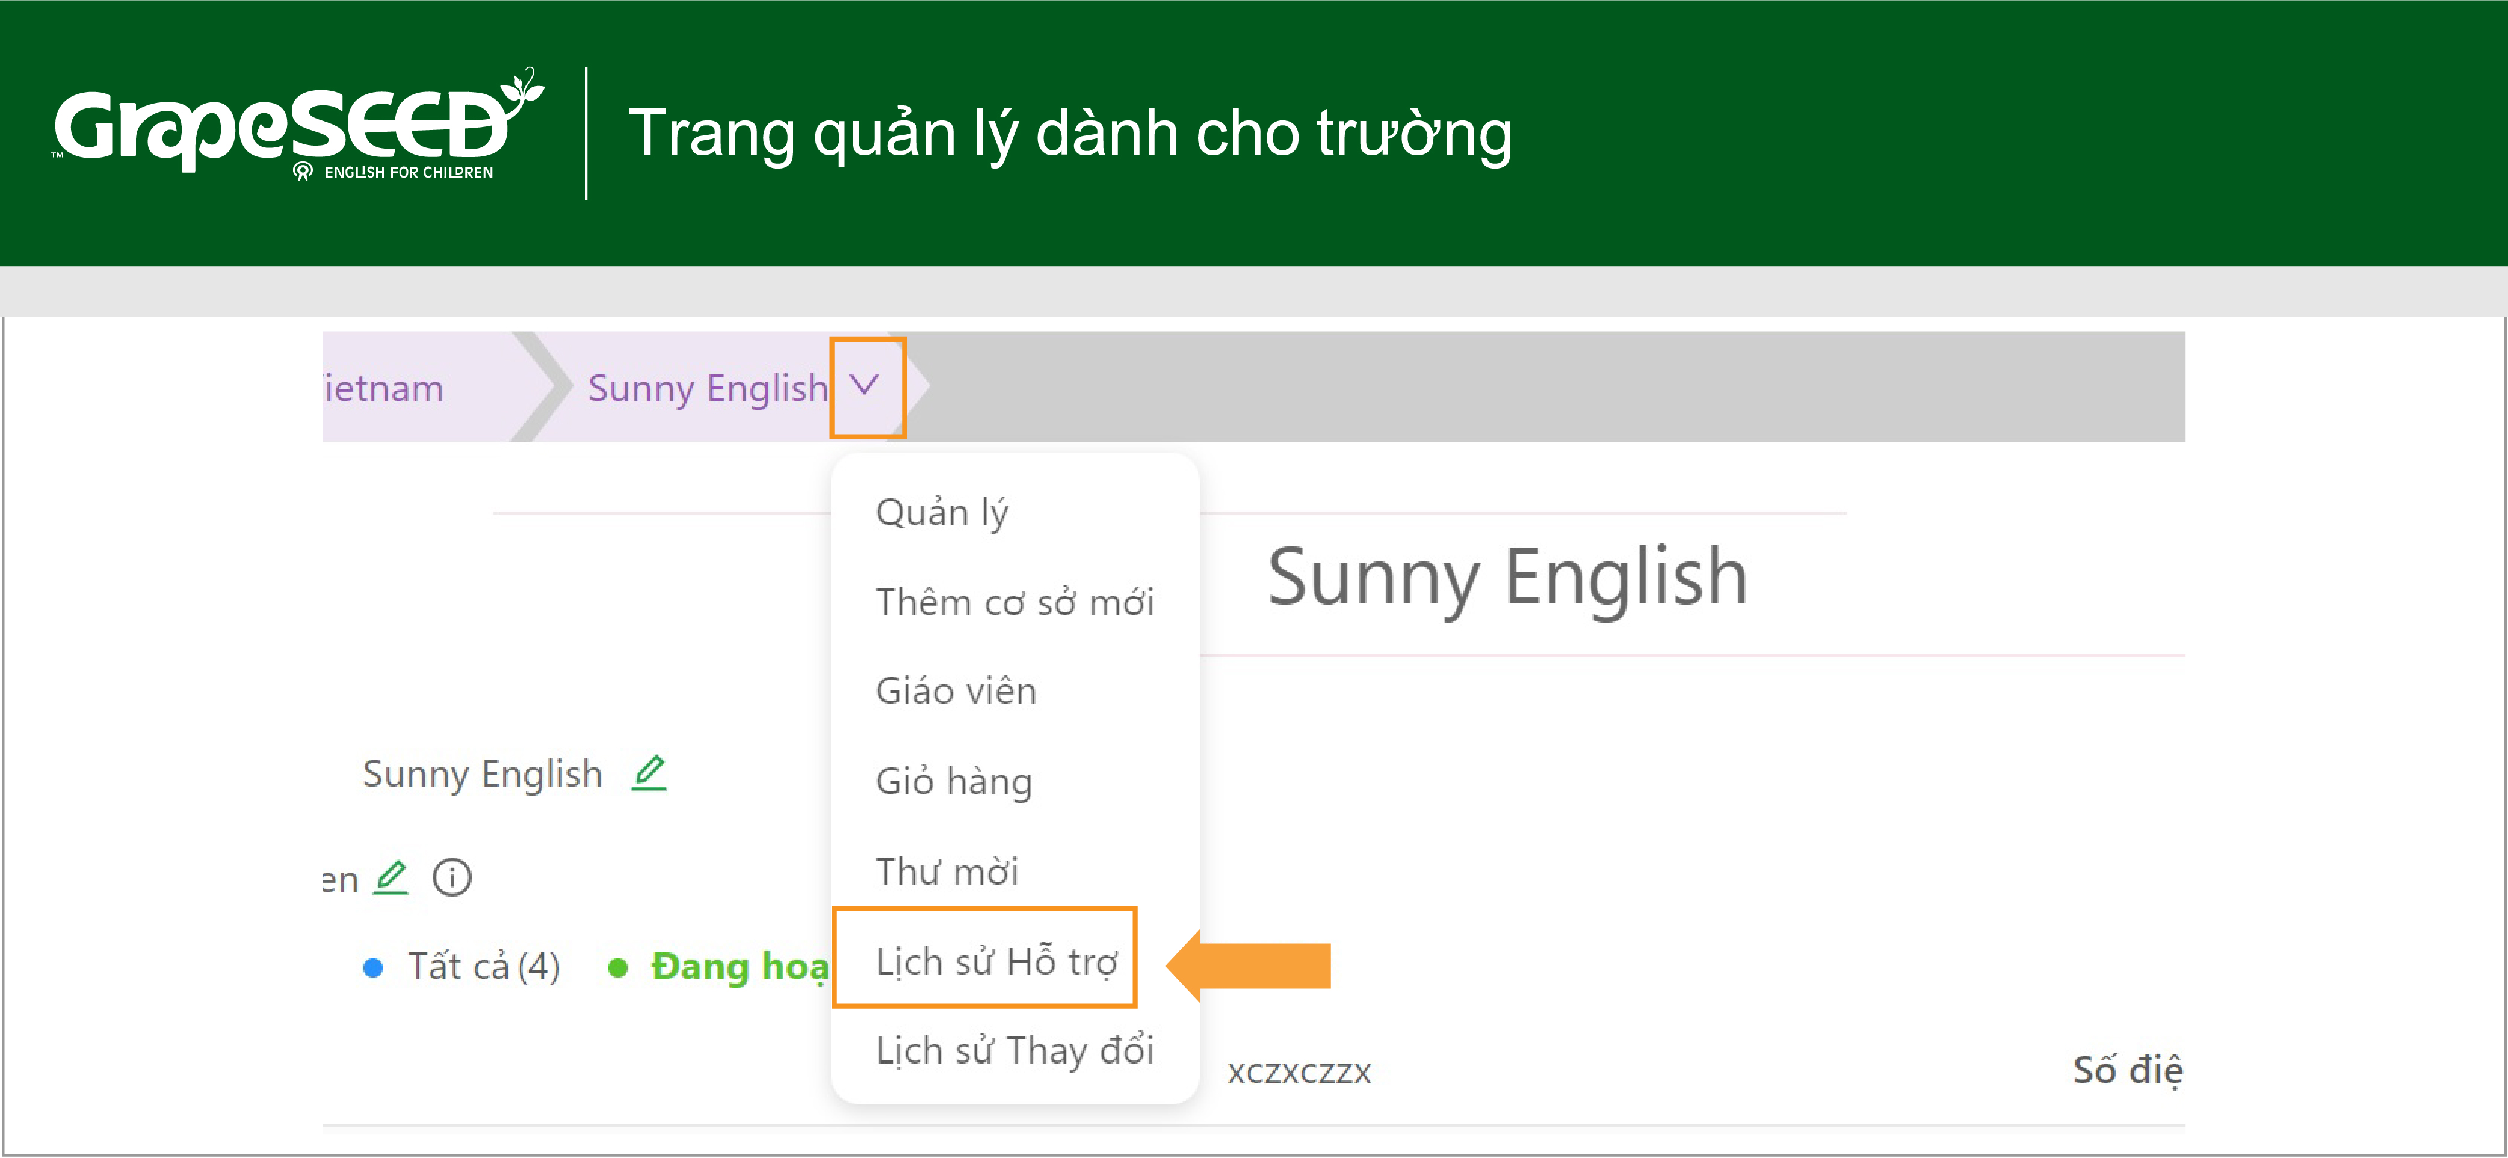The height and width of the screenshot is (1158, 2508).
Task: Edit the Sunny English name with pencil icon
Action: point(649,773)
